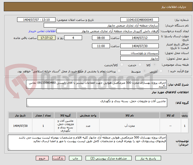Screen dimensions: 193x165
Task: Click the city field چابهار
Action: tap(140, 59)
